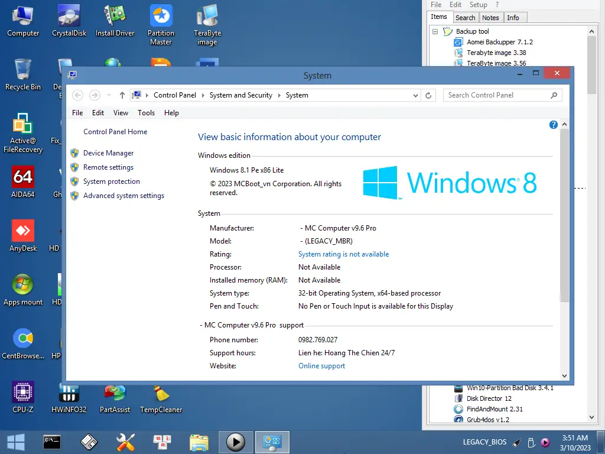Screen dimensions: 605x454
Task: Select Grub4dos v1.2 tree item
Action: click(x=487, y=420)
